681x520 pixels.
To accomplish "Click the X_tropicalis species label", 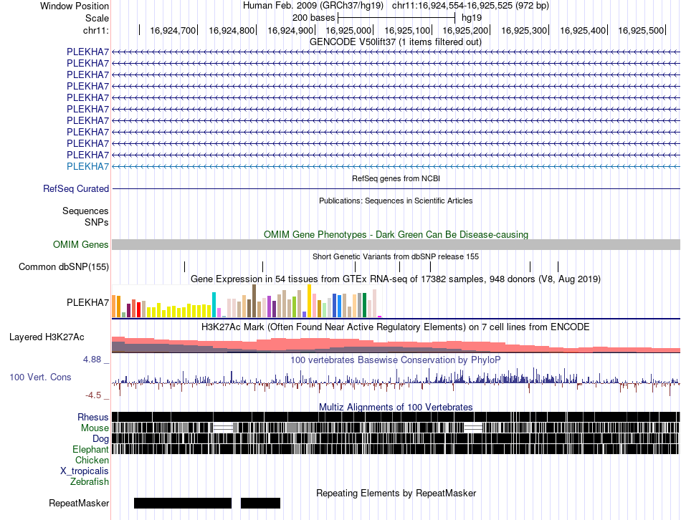I will [85, 471].
